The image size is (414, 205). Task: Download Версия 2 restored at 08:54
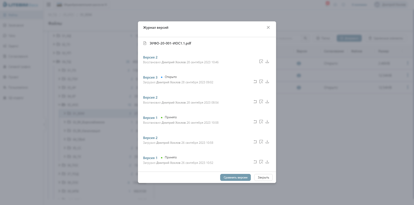267,102
